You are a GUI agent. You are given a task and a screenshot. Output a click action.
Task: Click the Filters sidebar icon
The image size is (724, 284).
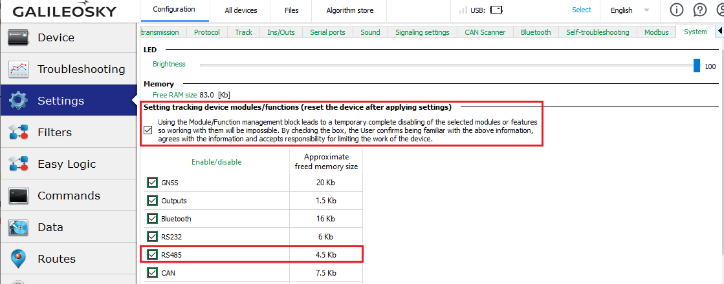click(x=18, y=133)
